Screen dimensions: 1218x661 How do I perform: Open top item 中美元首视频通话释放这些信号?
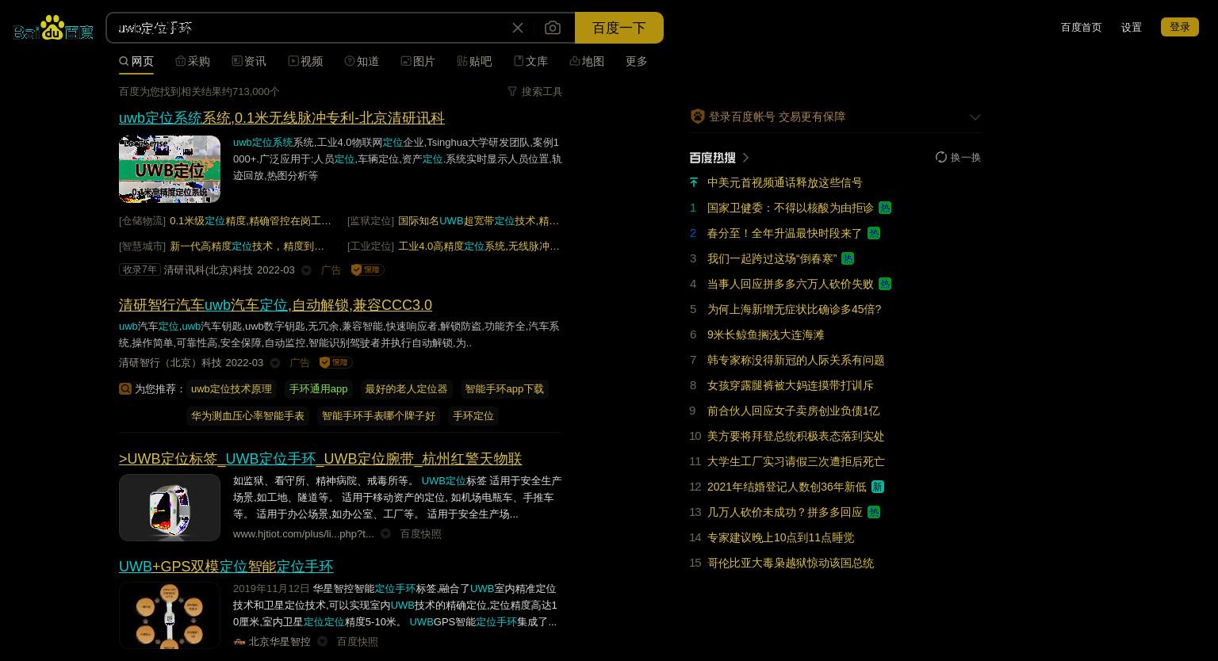pyautogui.click(x=785, y=182)
